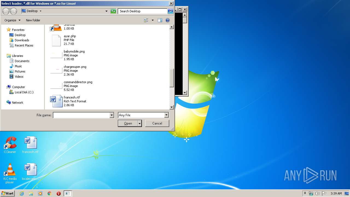
Task: Click file list scrollbar down arrow
Action: [x=172, y=107]
